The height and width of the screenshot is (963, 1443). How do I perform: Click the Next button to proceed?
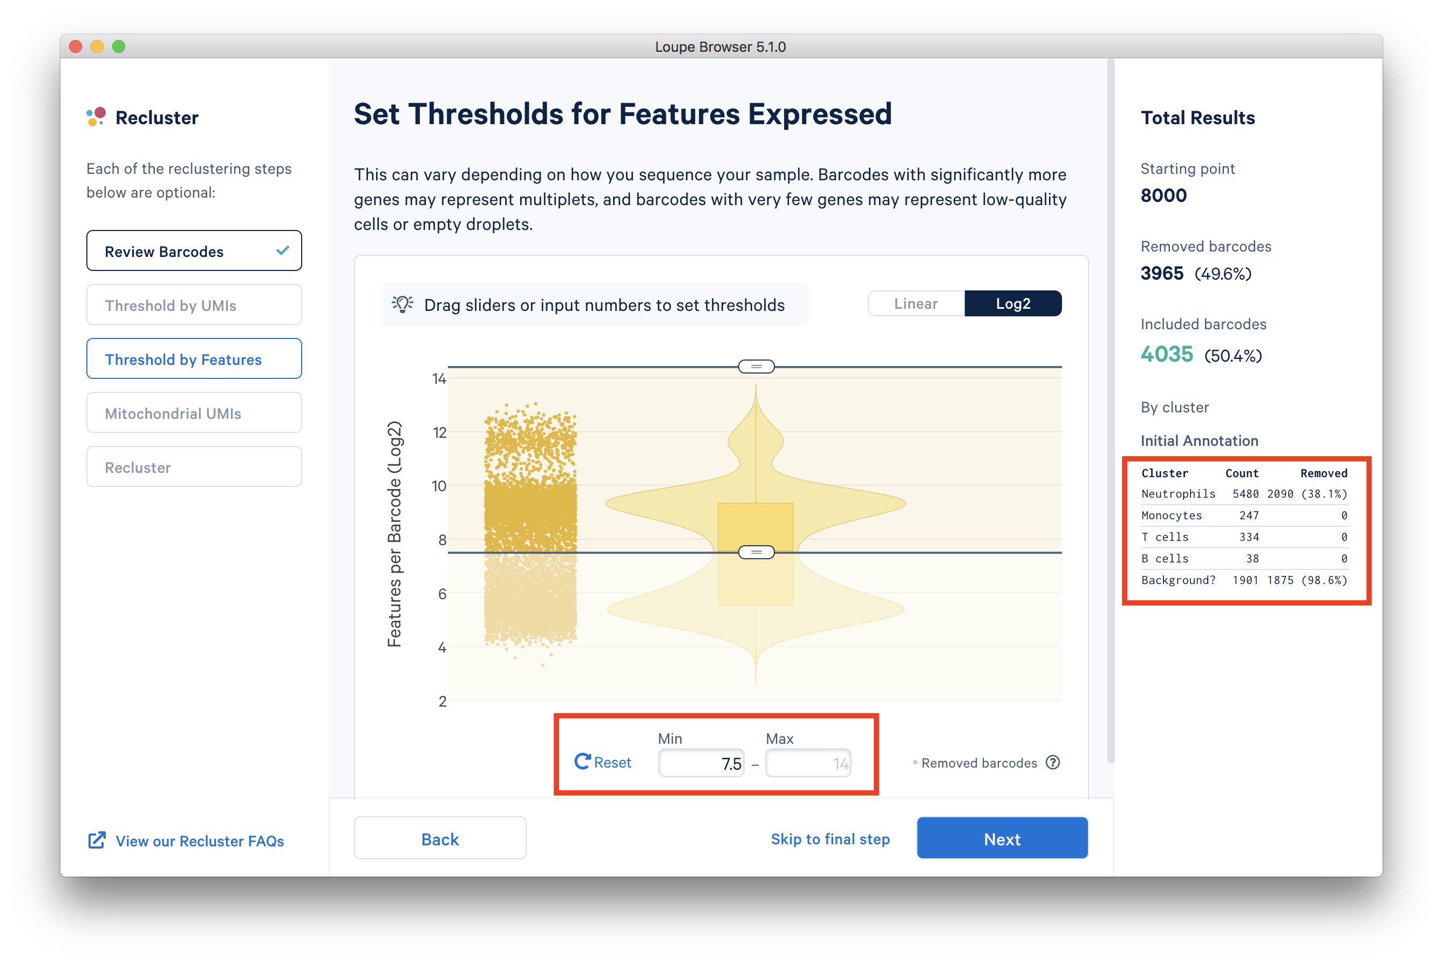click(1002, 839)
